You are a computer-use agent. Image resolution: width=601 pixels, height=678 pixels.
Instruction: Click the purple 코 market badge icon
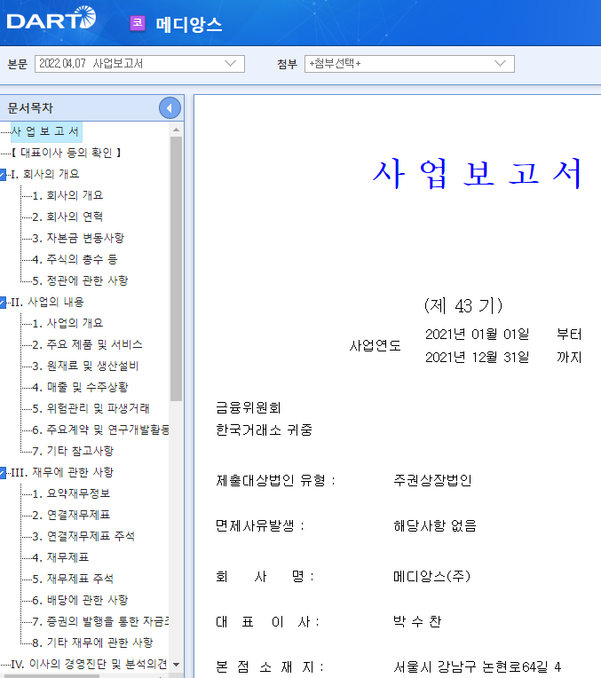click(x=138, y=22)
